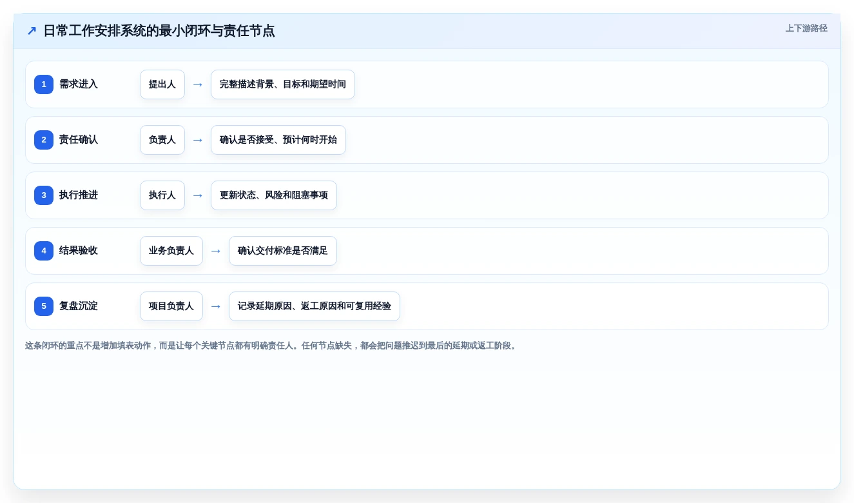Click the 确认是否接受、预计何时开始 chip
The image size is (854, 503).
point(278,140)
